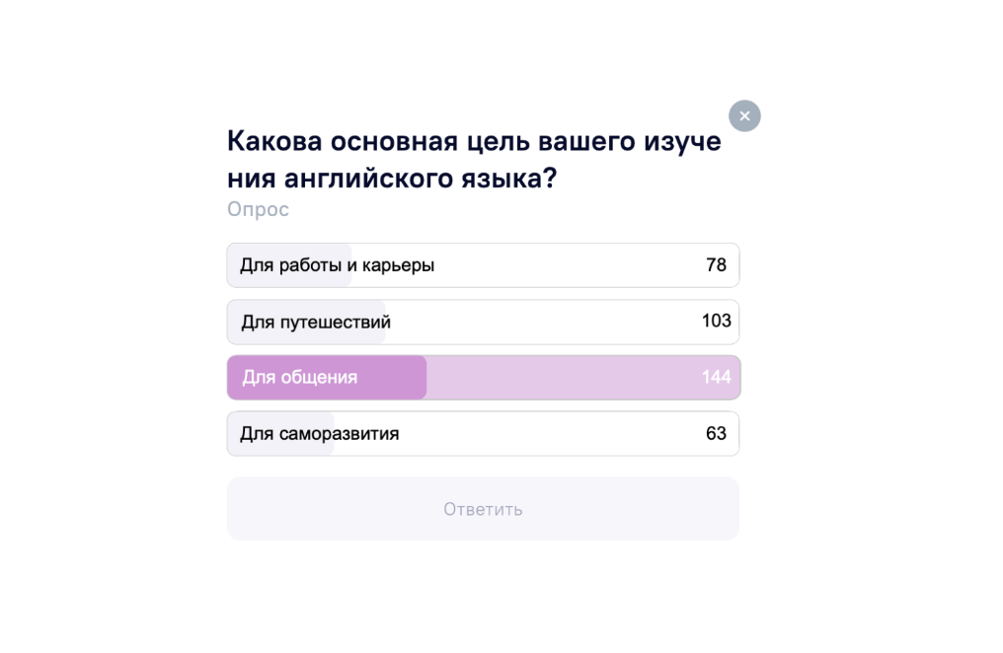The height and width of the screenshot is (653, 1003).
Task: Click the question line ending "английского языка?"
Action: click(392, 180)
